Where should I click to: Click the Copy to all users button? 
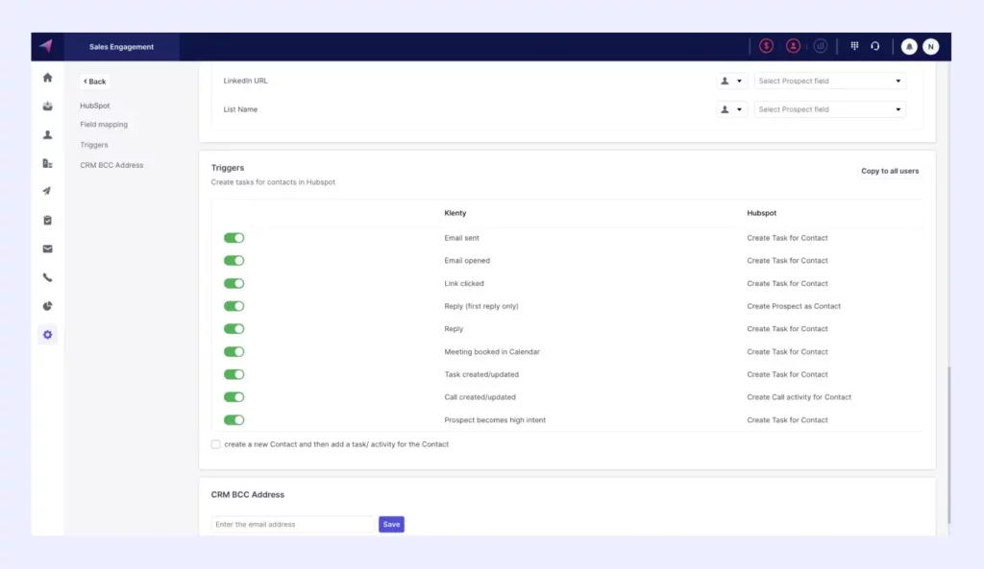point(889,171)
